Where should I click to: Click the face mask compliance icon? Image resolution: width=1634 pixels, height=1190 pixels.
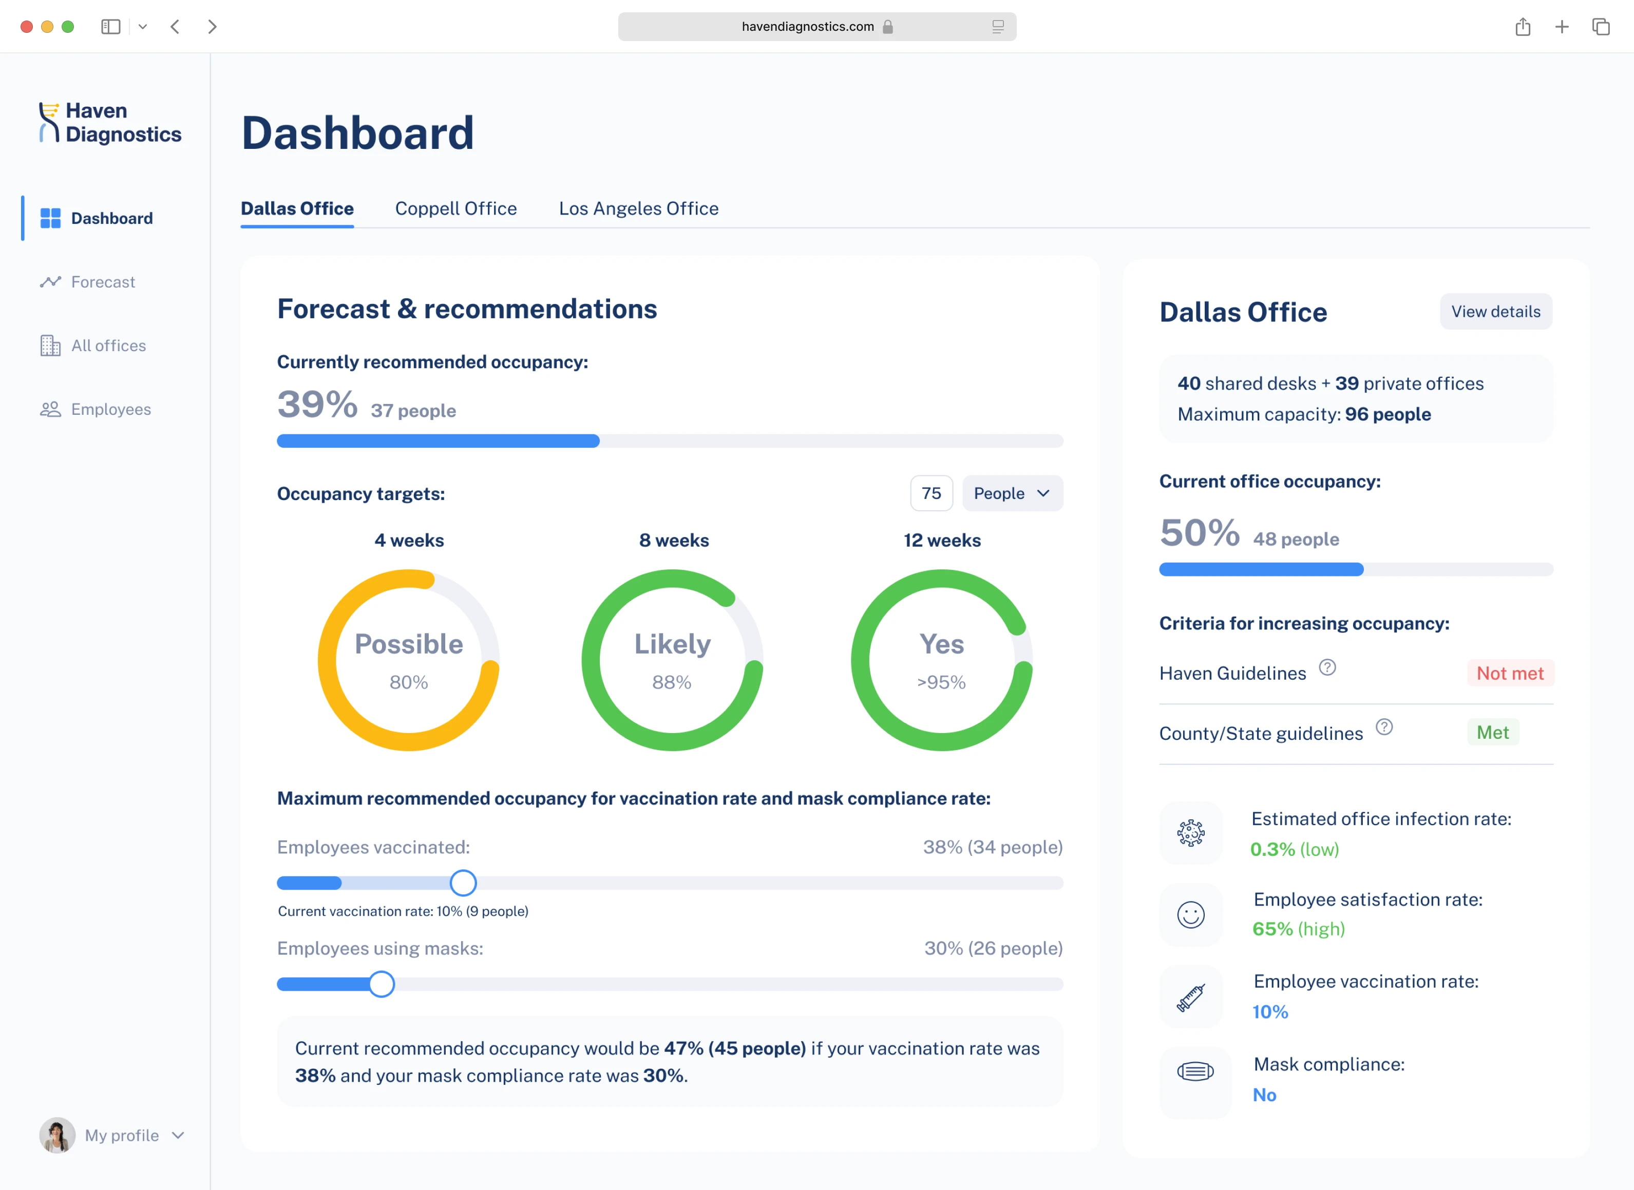pyautogui.click(x=1194, y=1072)
